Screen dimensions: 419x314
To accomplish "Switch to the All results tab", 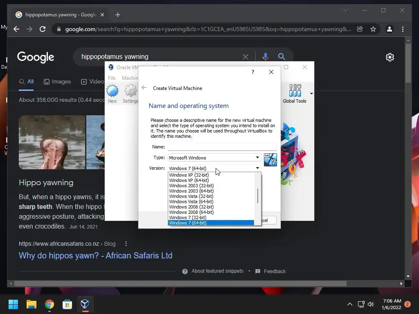I will click(26, 82).
